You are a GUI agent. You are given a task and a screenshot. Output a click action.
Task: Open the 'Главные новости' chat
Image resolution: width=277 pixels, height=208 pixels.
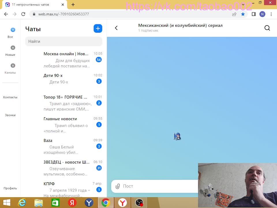click(63, 125)
